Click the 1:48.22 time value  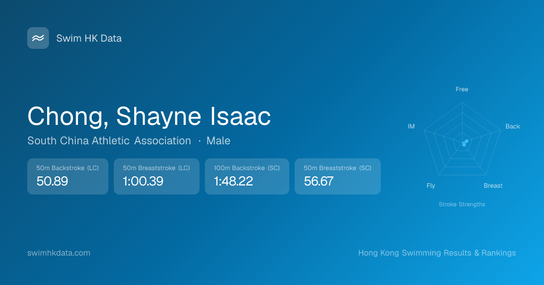(x=233, y=181)
